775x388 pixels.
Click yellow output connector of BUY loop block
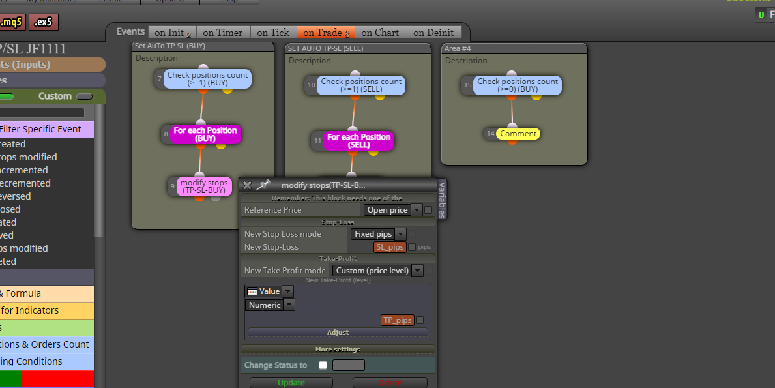tap(221, 146)
